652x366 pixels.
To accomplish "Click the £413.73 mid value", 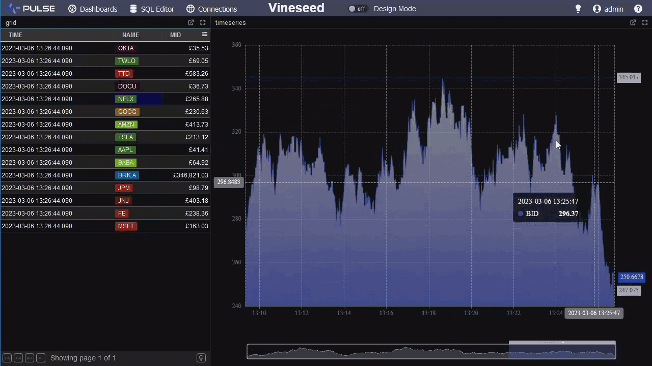I will click(x=197, y=125).
